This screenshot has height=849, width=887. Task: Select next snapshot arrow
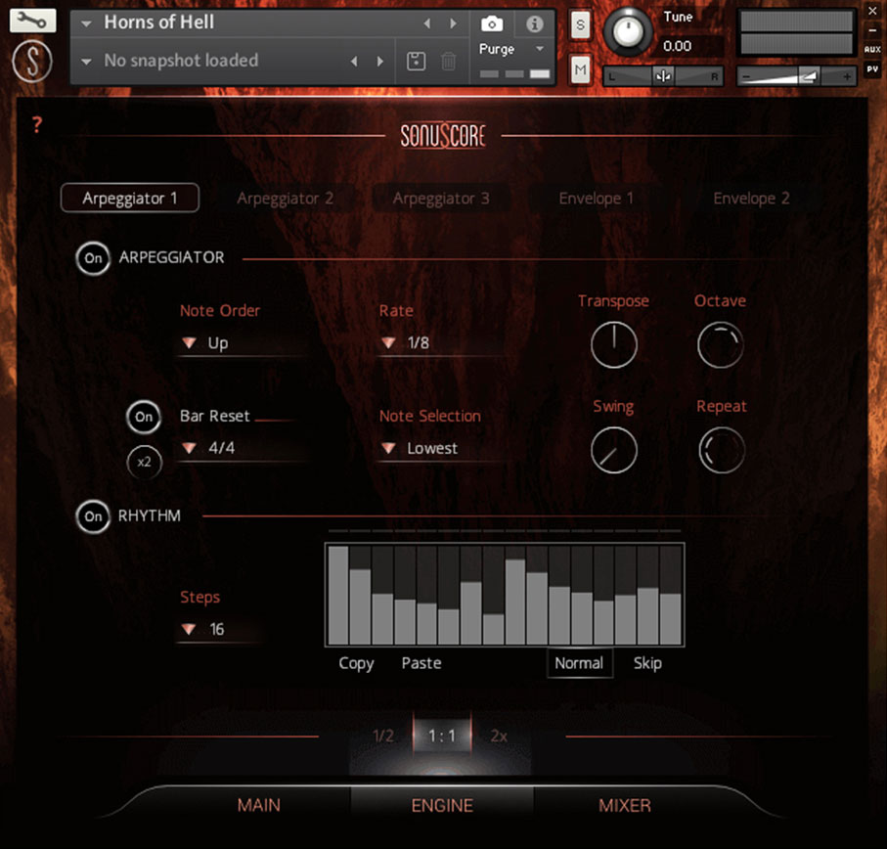(x=380, y=61)
